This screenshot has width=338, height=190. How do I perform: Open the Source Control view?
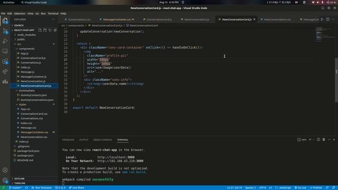[5, 31]
